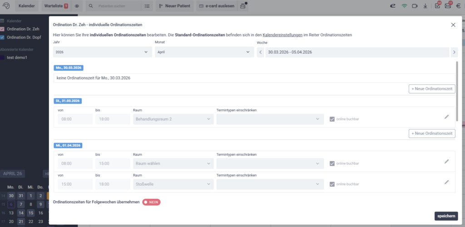Toggle 'online buchbar' checkbox for Behandlungsraum 2

pos(332,119)
